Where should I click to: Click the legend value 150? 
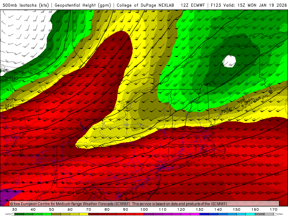click(237, 210)
